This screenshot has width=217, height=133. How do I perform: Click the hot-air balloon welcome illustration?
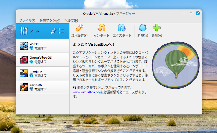(x=175, y=65)
